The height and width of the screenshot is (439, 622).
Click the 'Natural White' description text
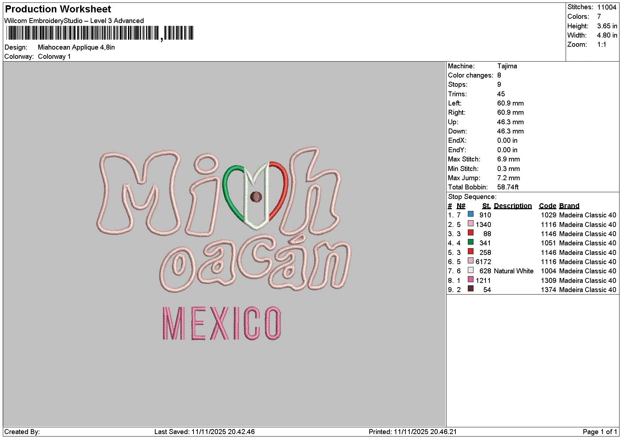(x=514, y=271)
